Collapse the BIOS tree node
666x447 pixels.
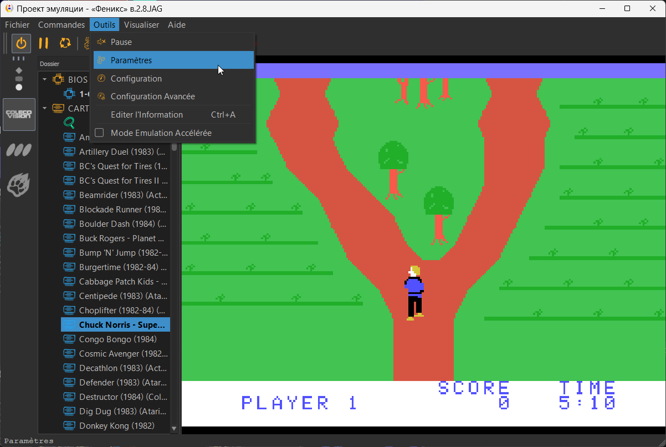(45, 79)
